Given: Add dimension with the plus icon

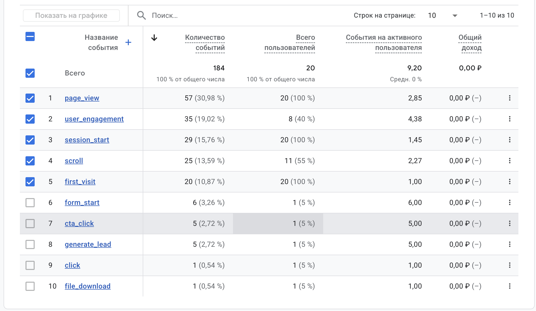Looking at the screenshot, I should click(128, 42).
